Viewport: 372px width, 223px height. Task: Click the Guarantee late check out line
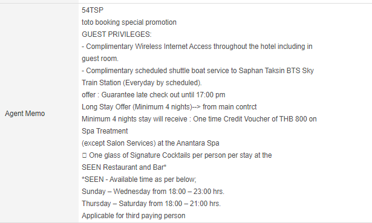click(x=153, y=95)
